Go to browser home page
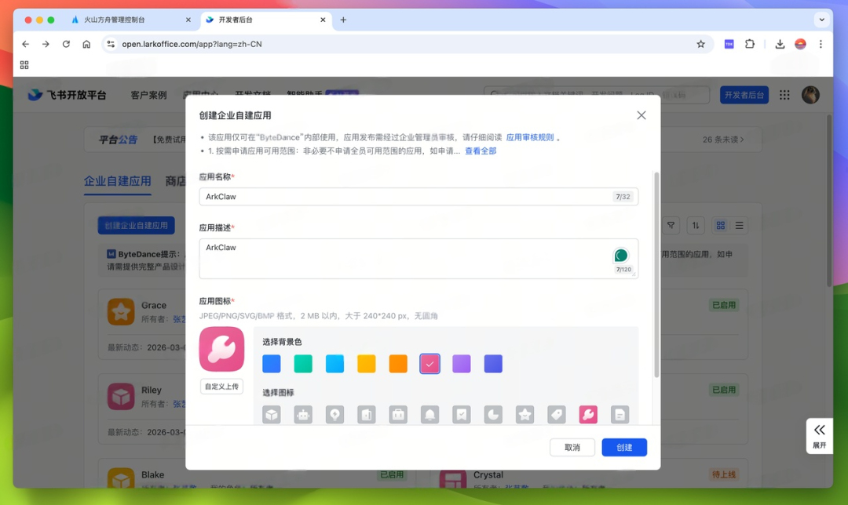 [86, 44]
